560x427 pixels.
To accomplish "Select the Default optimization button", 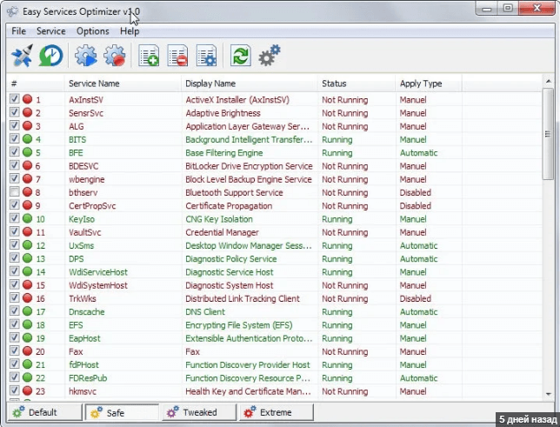I will [44, 412].
